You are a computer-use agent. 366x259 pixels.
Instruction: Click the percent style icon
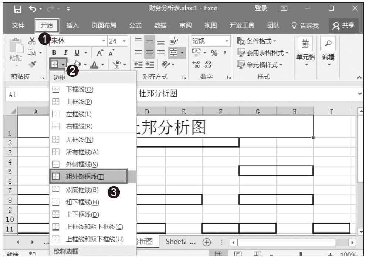point(214,53)
